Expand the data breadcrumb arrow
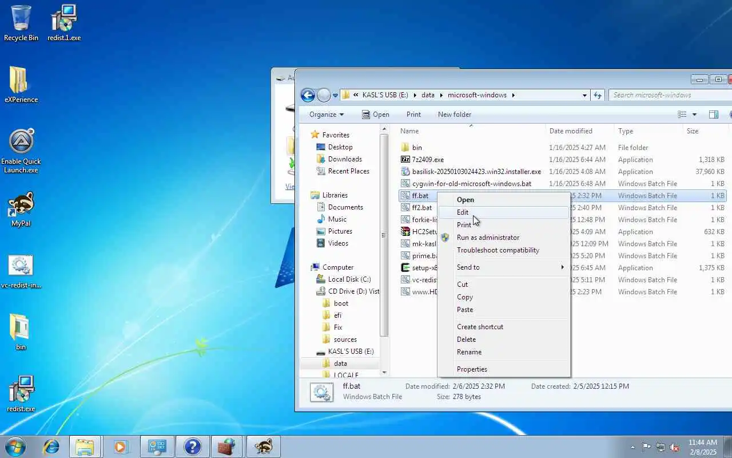Screen dimensions: 732x458 (x=440, y=95)
